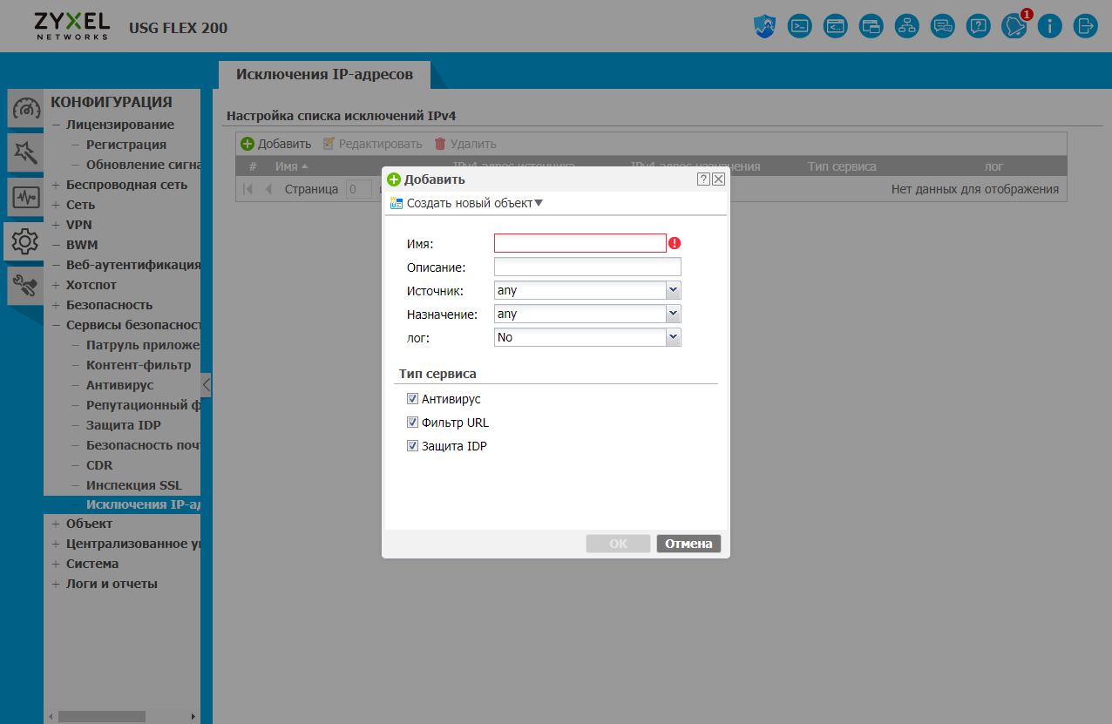The height and width of the screenshot is (724, 1112).
Task: Click Тип сервиса column header
Action: tap(842, 166)
